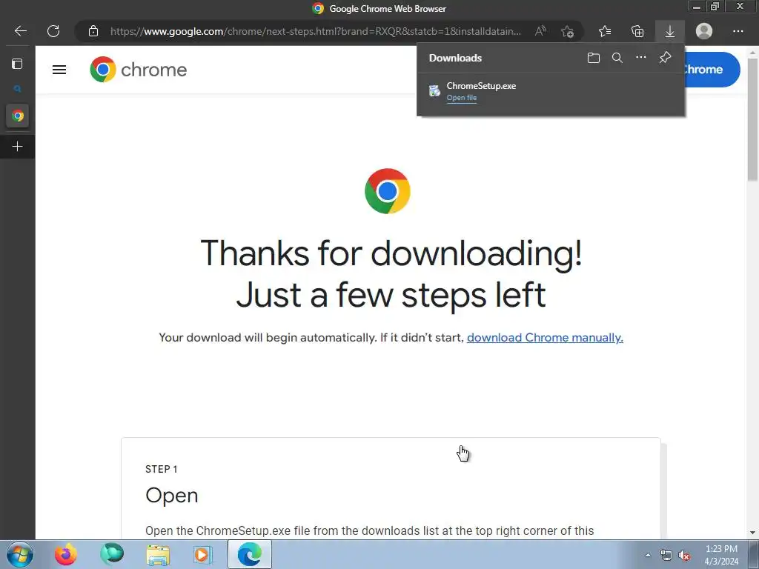Click the scrollbar down arrow
The width and height of the screenshot is (759, 569).
[753, 533]
